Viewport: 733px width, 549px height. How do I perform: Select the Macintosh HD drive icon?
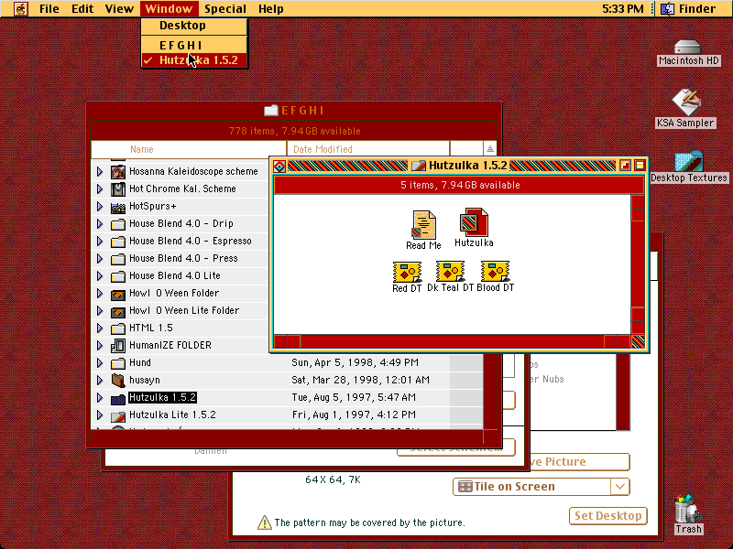(688, 47)
